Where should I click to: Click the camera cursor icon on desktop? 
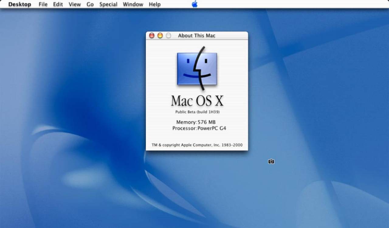tap(271, 161)
